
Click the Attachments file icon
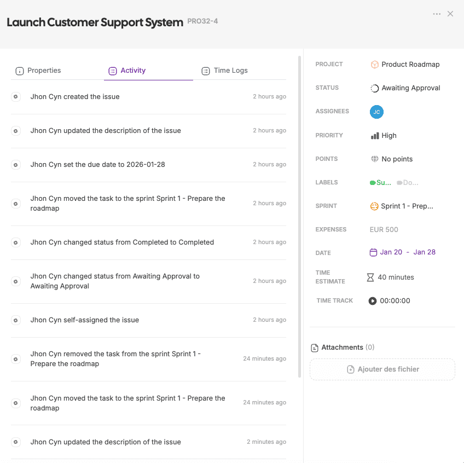(315, 348)
